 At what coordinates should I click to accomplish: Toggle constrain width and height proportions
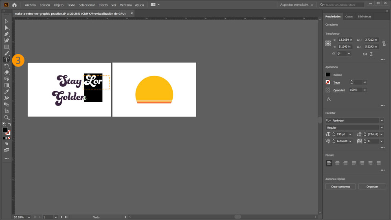[384, 44]
